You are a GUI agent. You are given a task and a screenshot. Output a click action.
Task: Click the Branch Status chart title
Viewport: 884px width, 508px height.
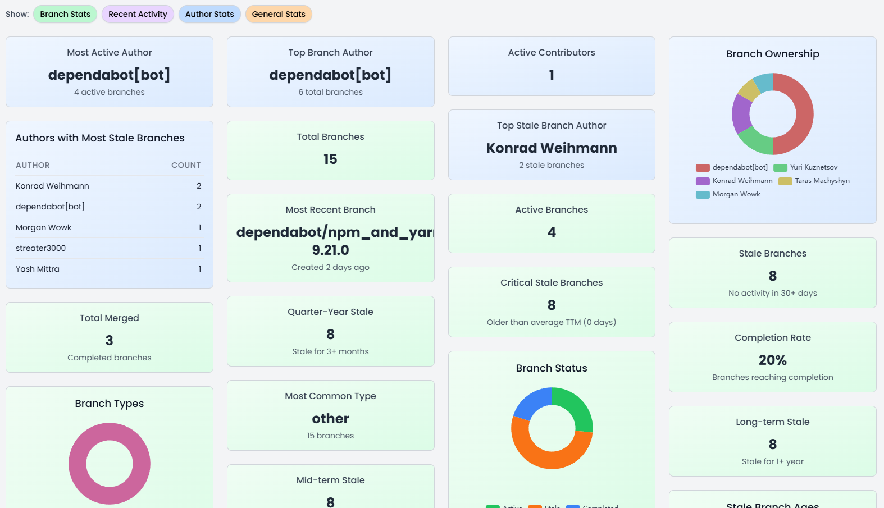pyautogui.click(x=552, y=368)
